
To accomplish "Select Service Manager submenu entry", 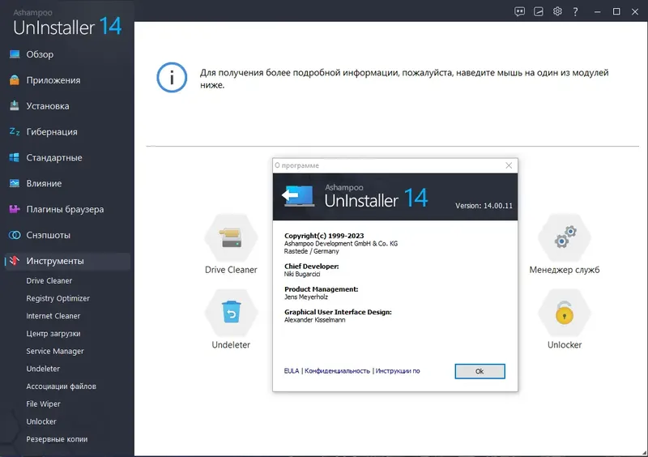I will coord(55,351).
